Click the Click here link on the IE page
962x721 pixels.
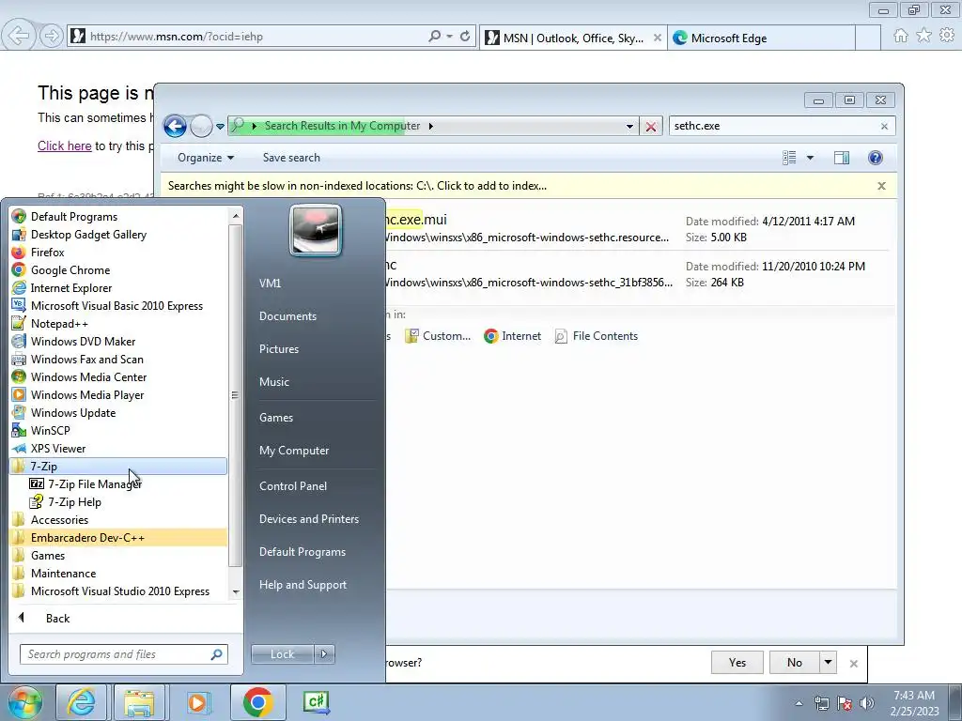(65, 146)
